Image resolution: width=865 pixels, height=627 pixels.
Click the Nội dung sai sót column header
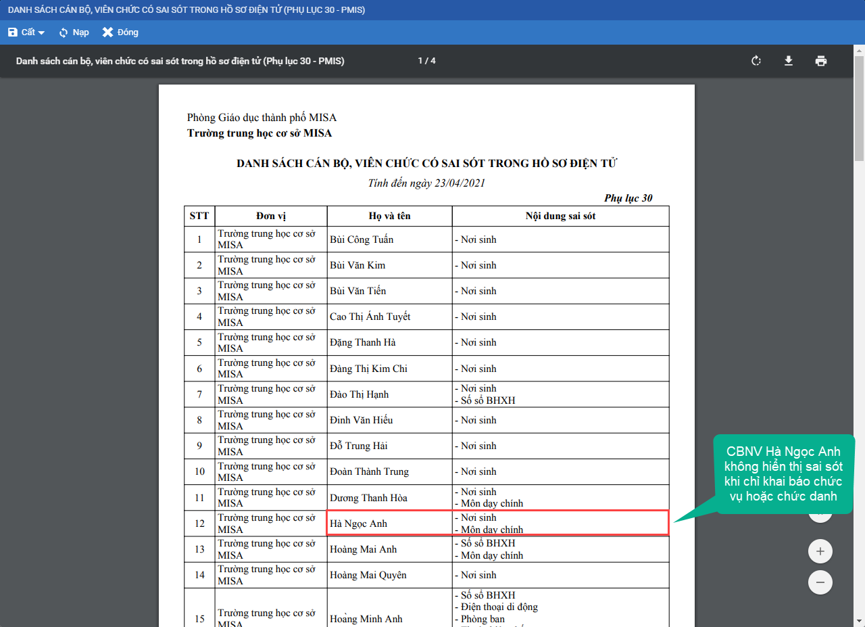[x=560, y=216]
